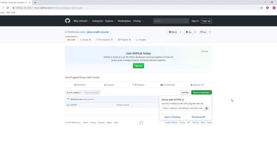
Task: Switch to the Insights tab
Action: 141,39
